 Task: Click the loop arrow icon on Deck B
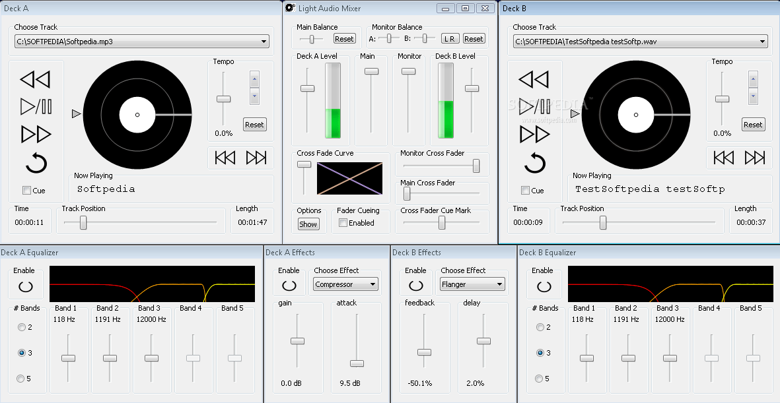[x=535, y=162]
